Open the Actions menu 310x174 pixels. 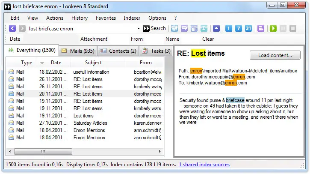pyautogui.click(x=55, y=18)
